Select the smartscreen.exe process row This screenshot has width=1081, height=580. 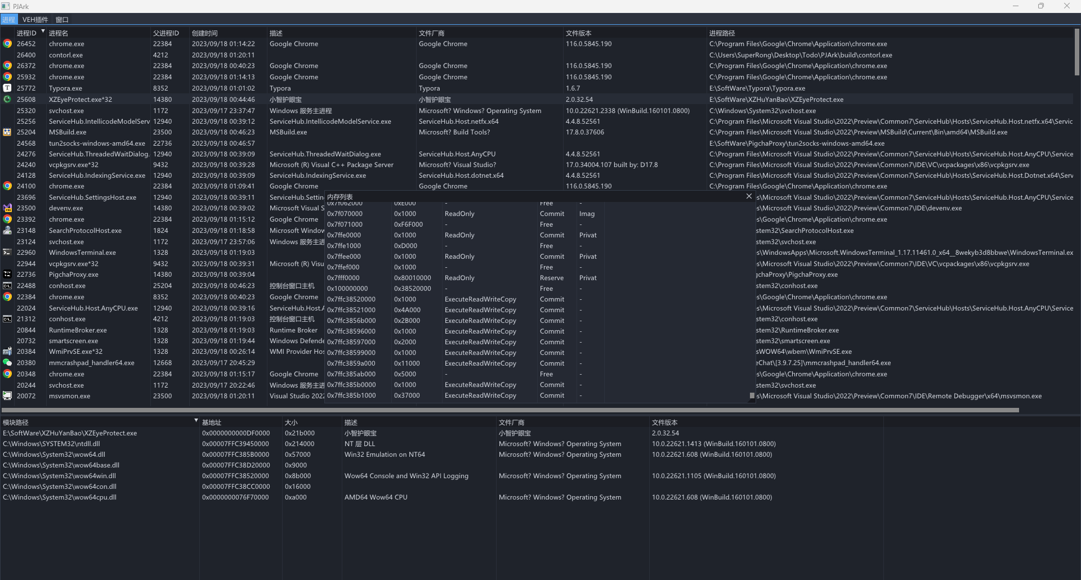[163, 340]
